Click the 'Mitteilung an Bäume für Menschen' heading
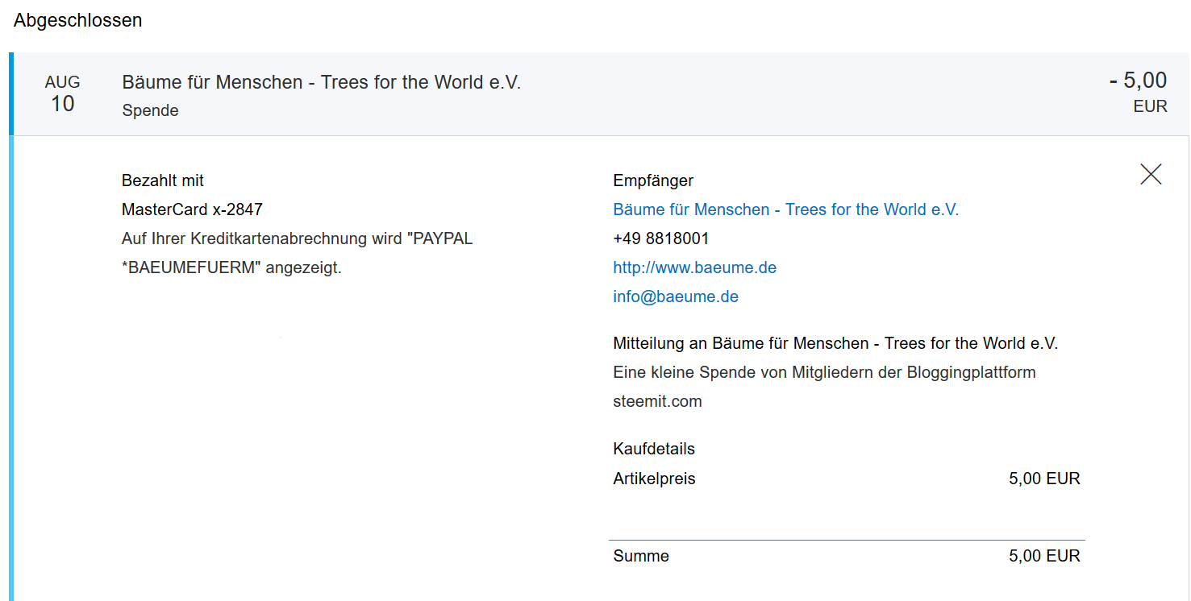 click(x=835, y=343)
